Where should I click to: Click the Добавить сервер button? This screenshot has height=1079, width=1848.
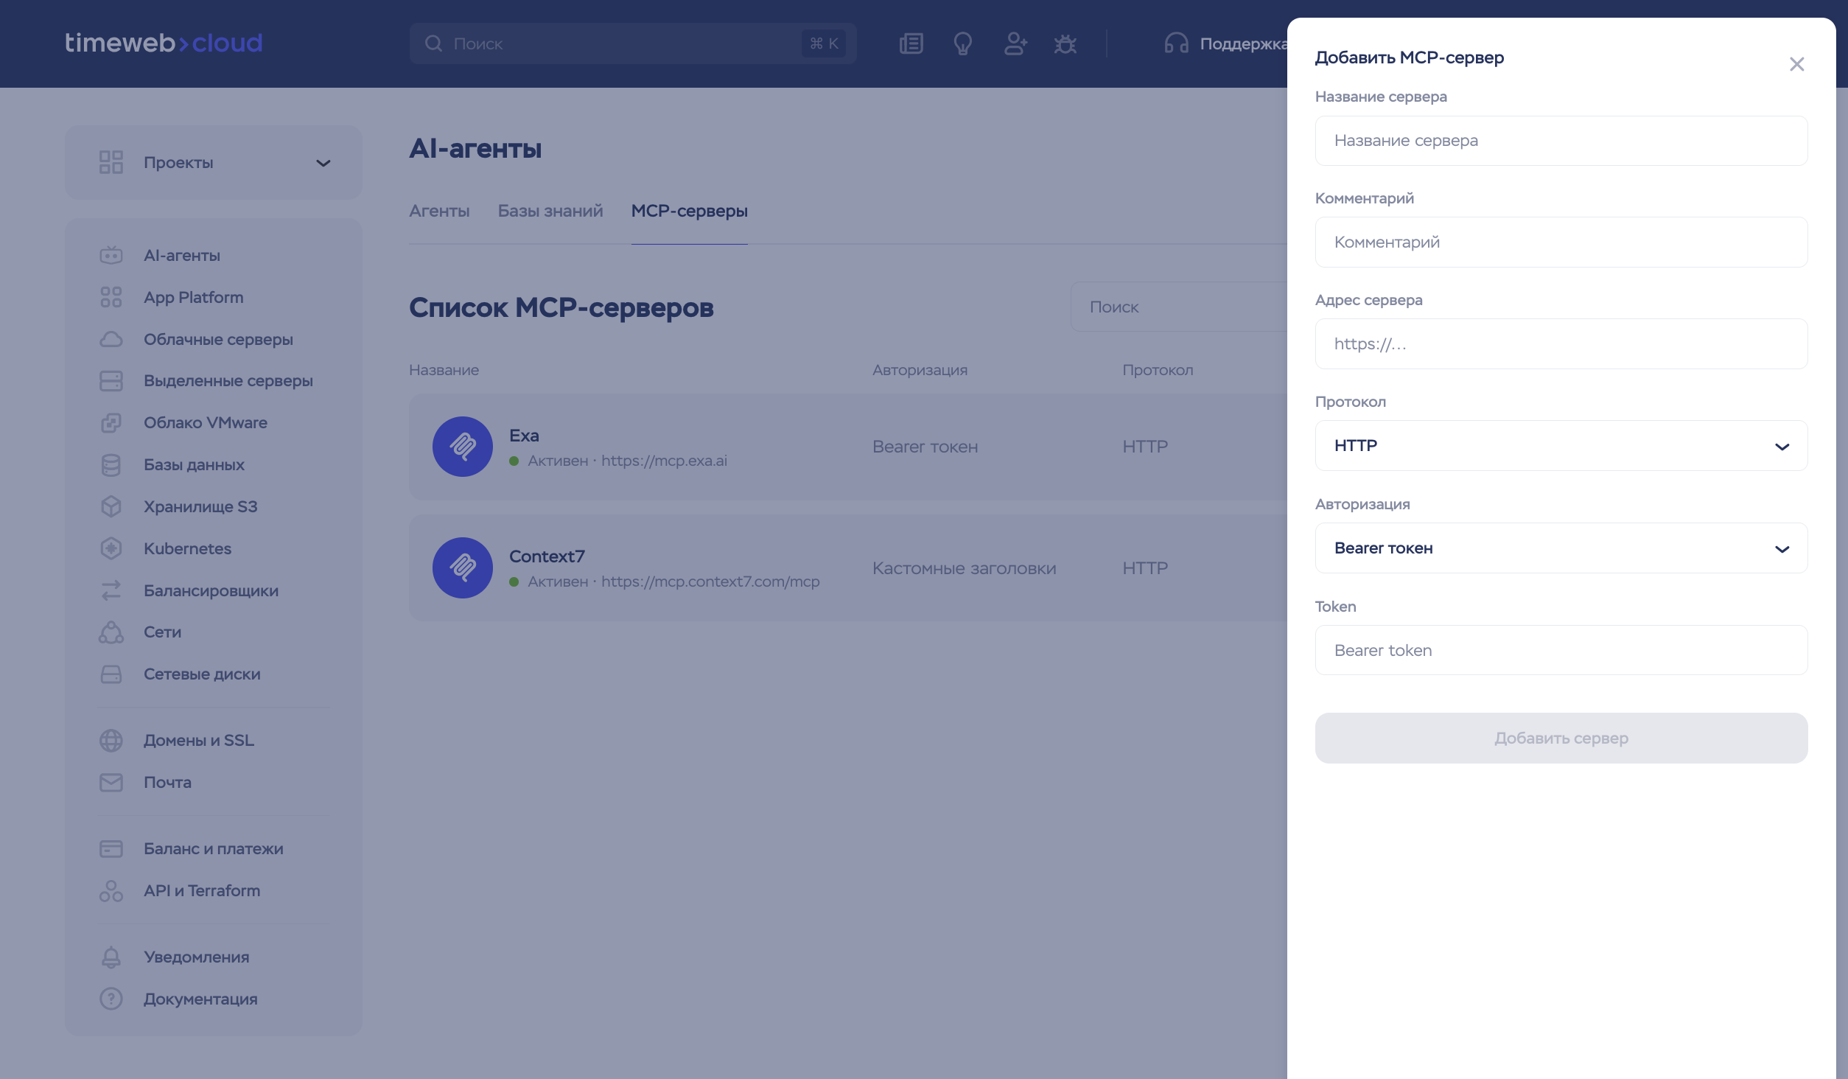(1561, 738)
